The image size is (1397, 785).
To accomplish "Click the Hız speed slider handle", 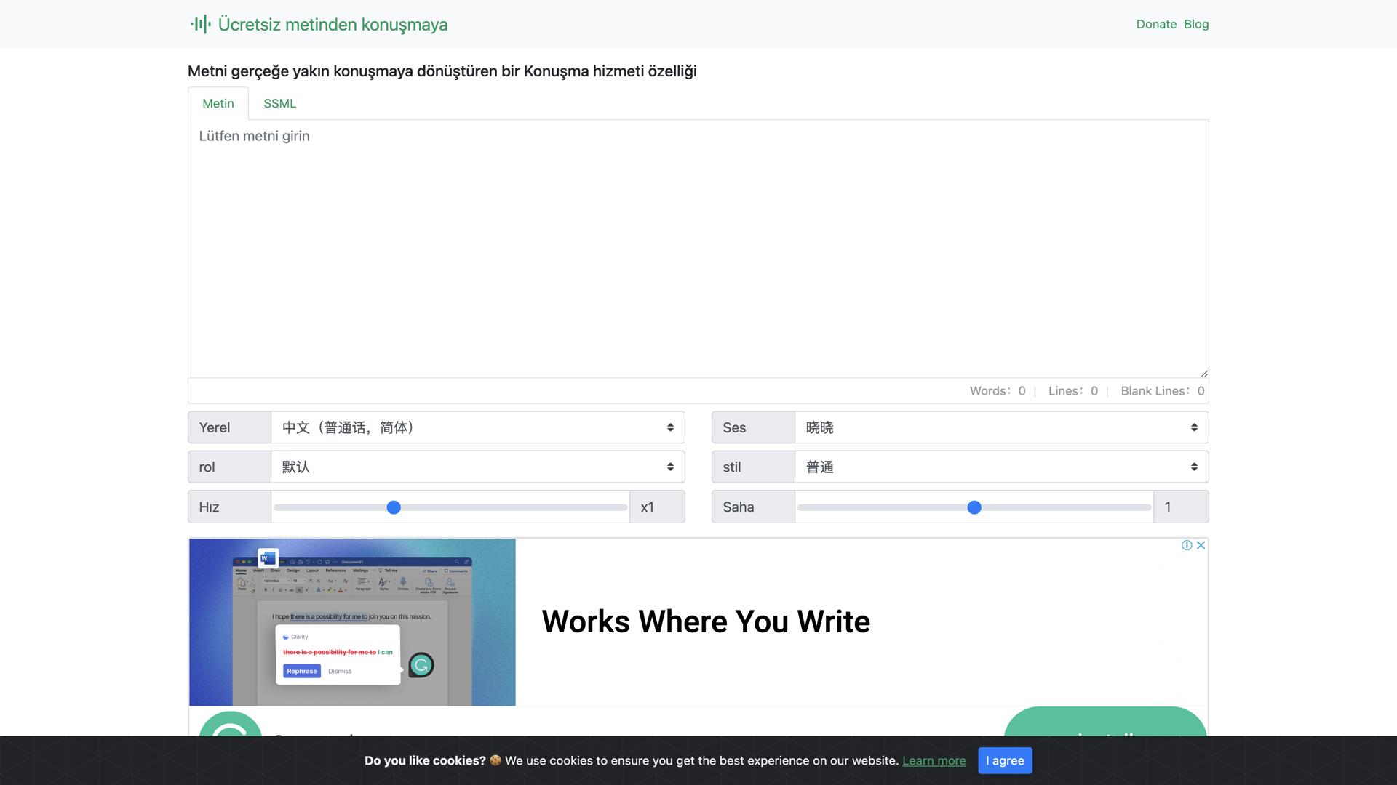I will (394, 507).
